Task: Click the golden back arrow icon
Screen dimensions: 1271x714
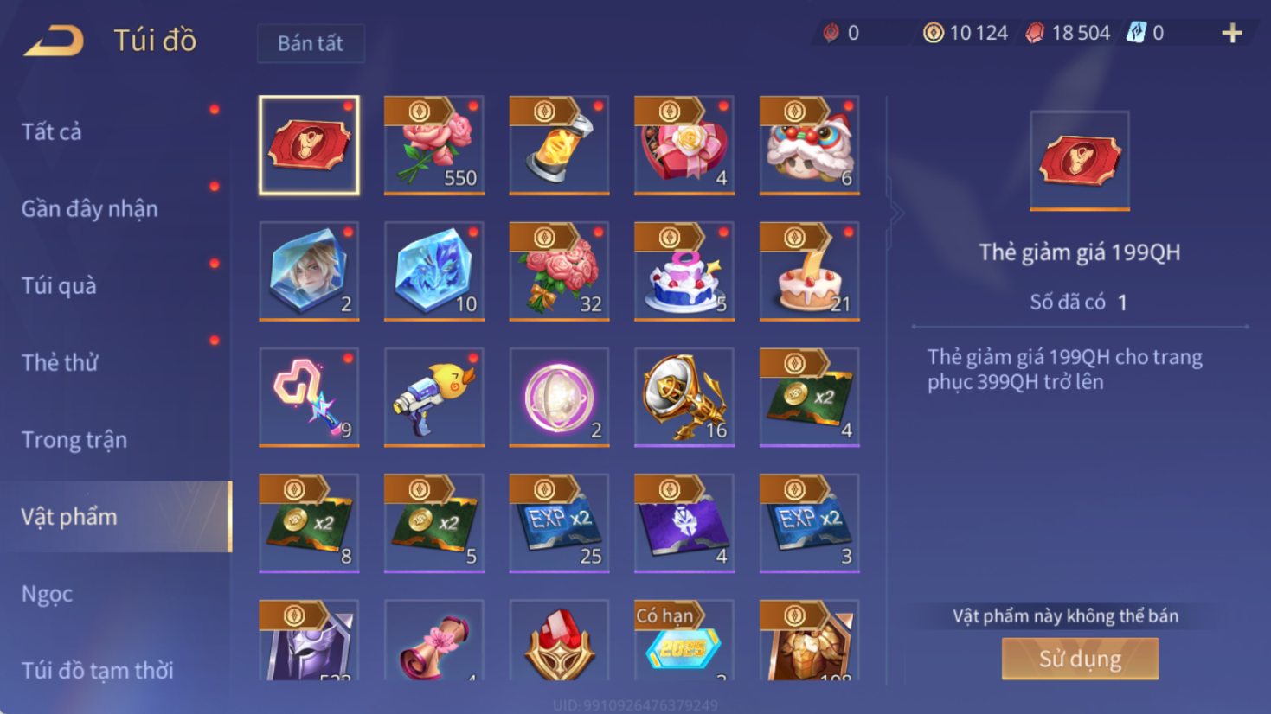Action: [54, 41]
